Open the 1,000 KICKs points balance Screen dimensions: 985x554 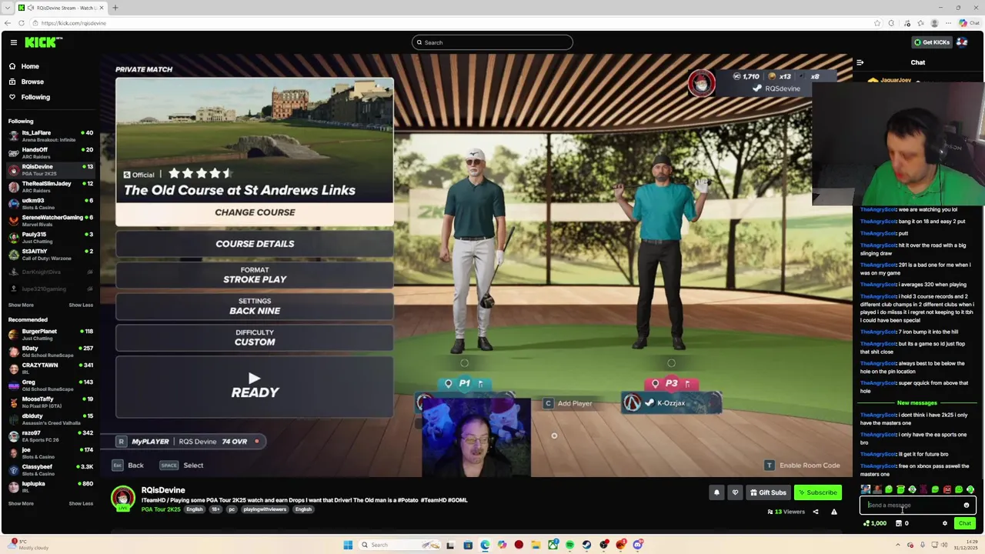tap(874, 523)
